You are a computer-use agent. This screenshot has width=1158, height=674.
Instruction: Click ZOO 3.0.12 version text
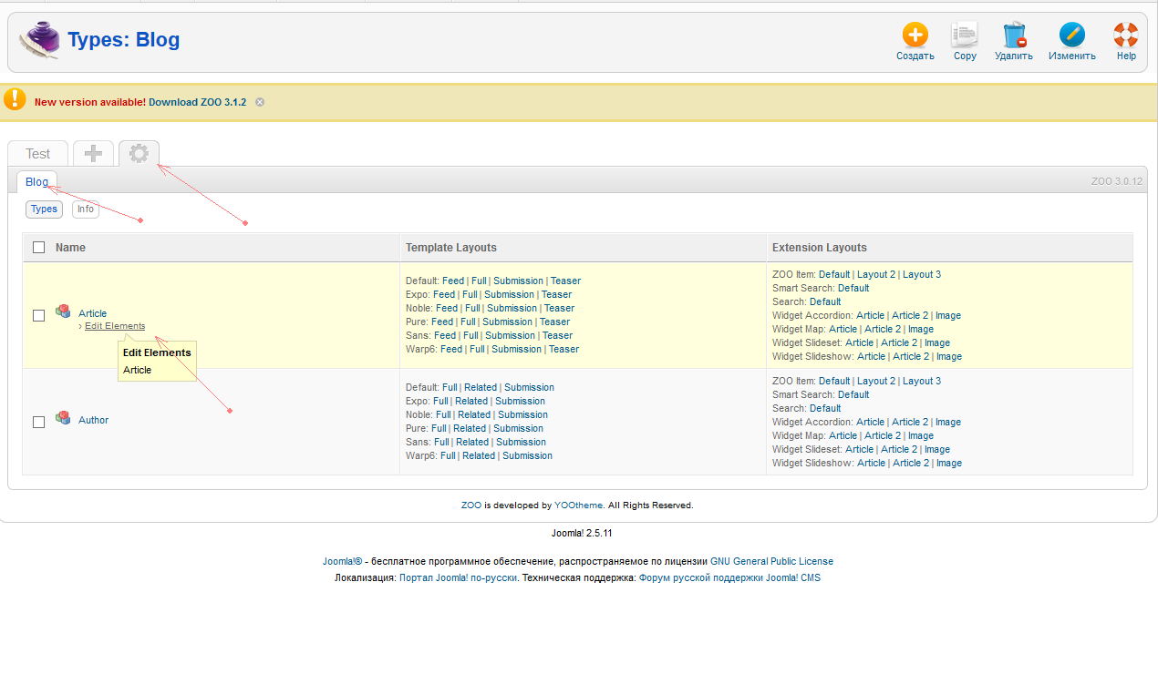tap(1117, 181)
